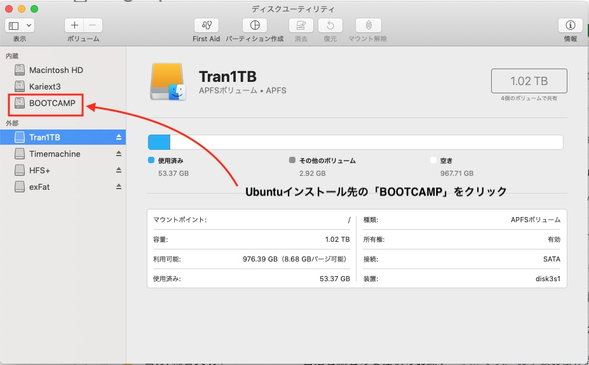Eject the exFat volume
Image resolution: width=589 pixels, height=365 pixels.
(119, 187)
